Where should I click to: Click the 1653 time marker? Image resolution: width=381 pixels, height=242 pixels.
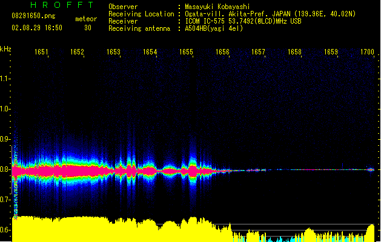tap(114, 52)
